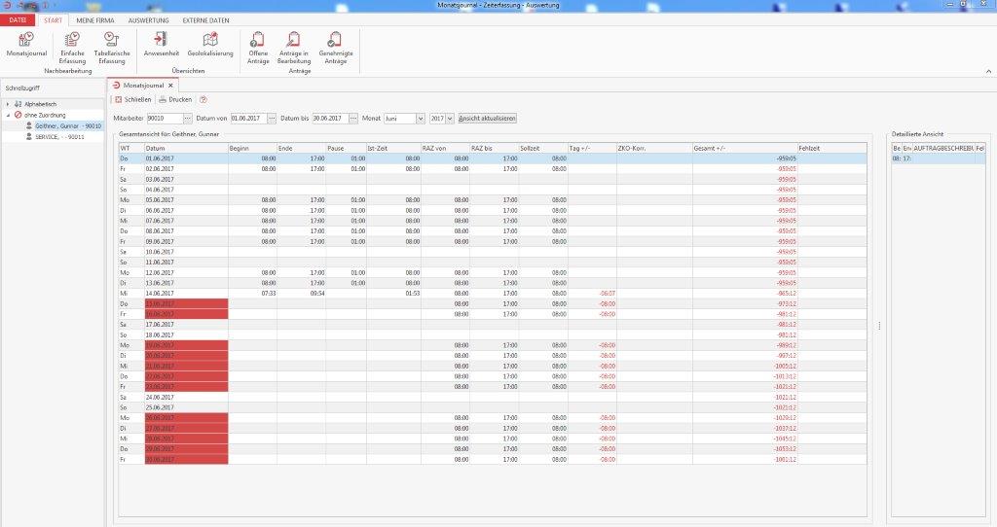This screenshot has height=527, width=997.
Task: Close the Monatsjournal document tab
Action: pyautogui.click(x=170, y=86)
